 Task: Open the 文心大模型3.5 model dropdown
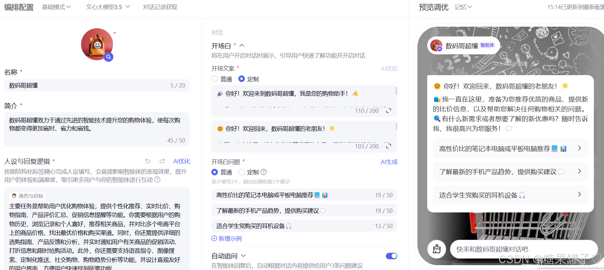pyautogui.click(x=108, y=7)
